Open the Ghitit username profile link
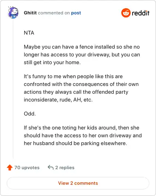This screenshot has width=156, height=196. [30, 13]
